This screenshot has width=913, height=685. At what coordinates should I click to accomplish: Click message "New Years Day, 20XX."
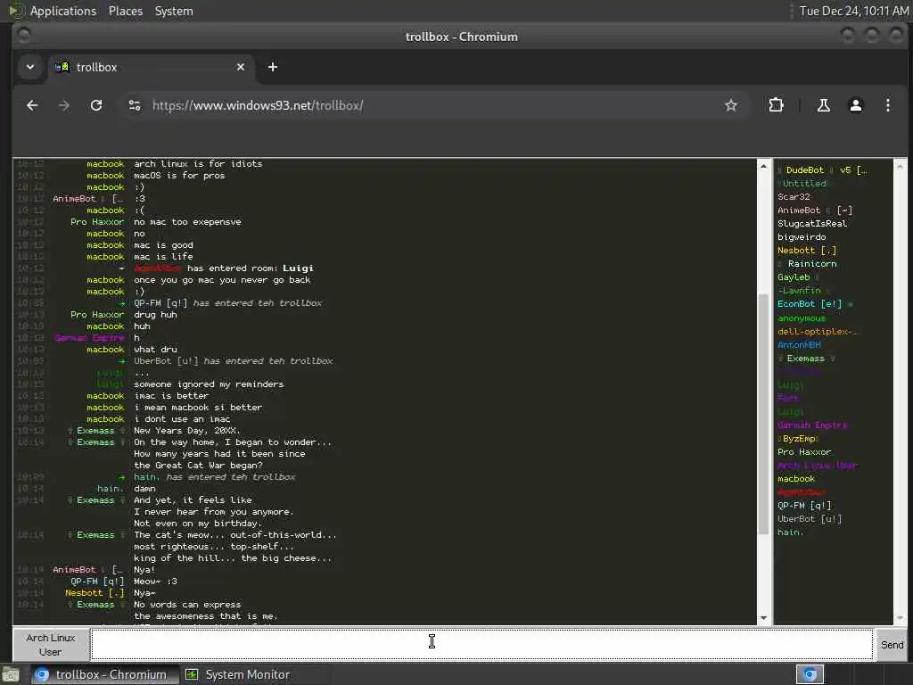click(187, 431)
